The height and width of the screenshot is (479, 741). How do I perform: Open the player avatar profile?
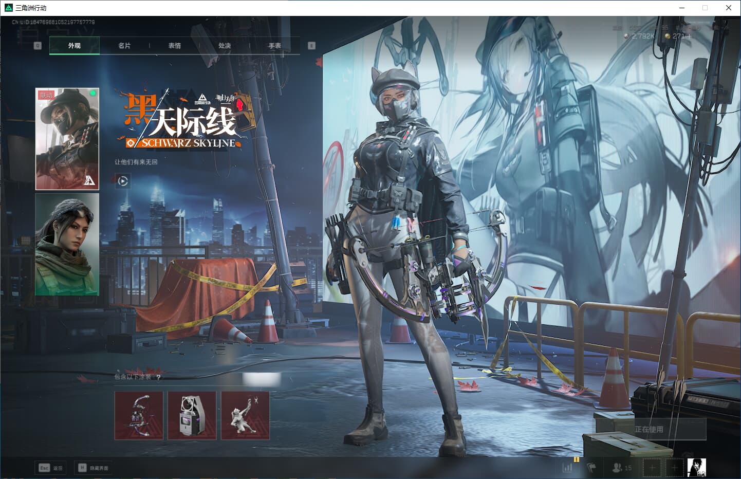point(696,468)
